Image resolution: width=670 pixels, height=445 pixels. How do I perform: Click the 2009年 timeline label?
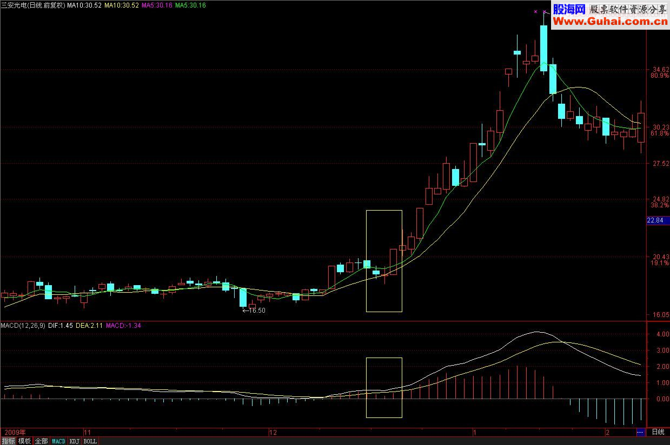point(14,433)
